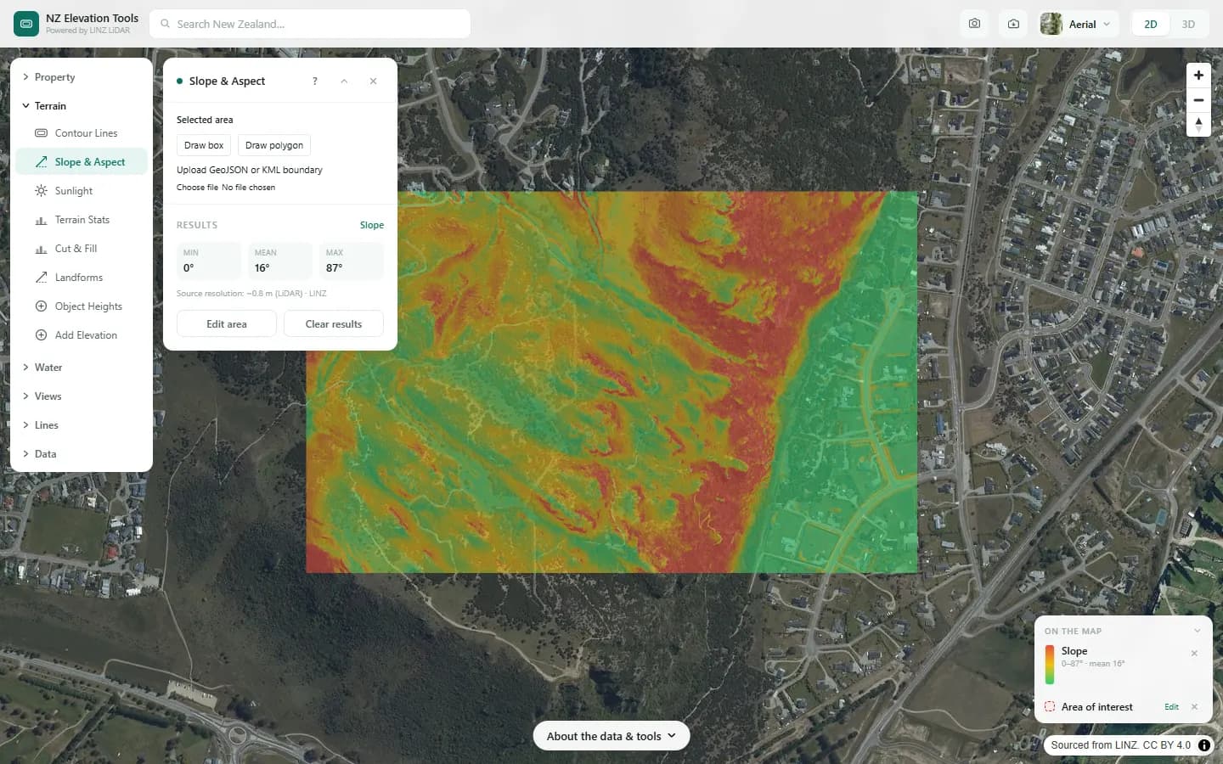Click the MIN 0° value card
The image size is (1223, 764).
(209, 261)
